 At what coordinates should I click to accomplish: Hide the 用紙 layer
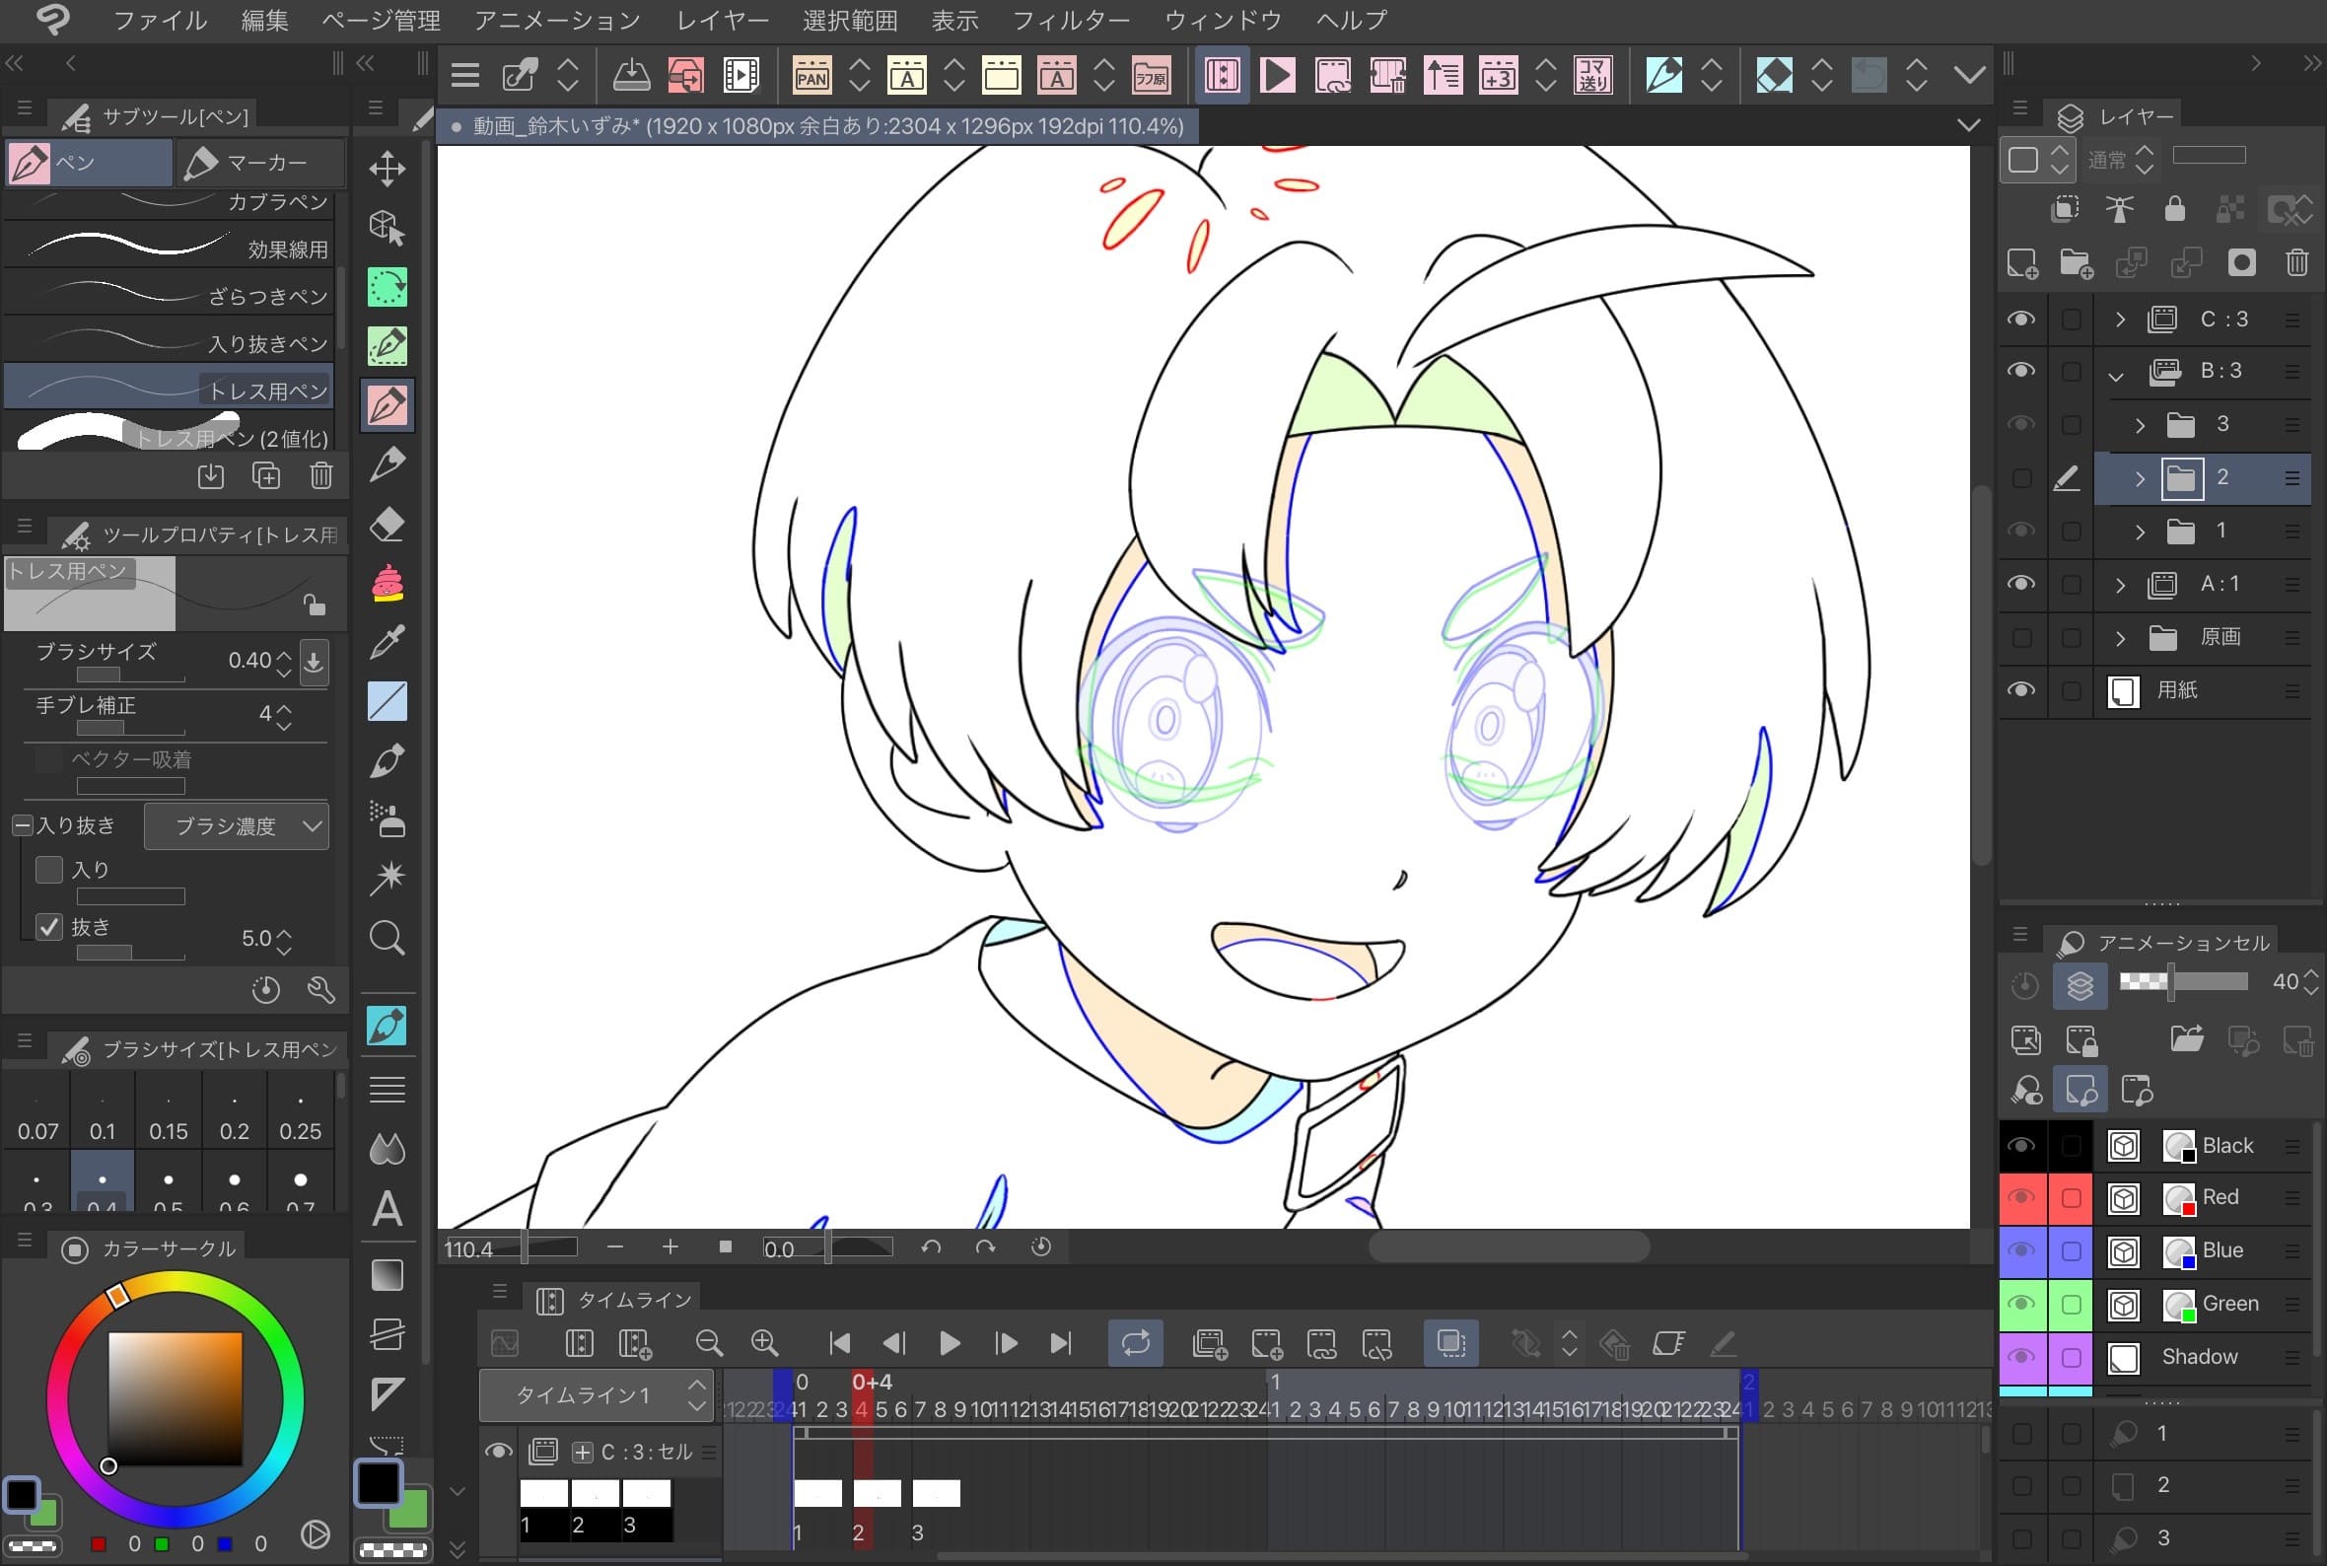[2020, 690]
